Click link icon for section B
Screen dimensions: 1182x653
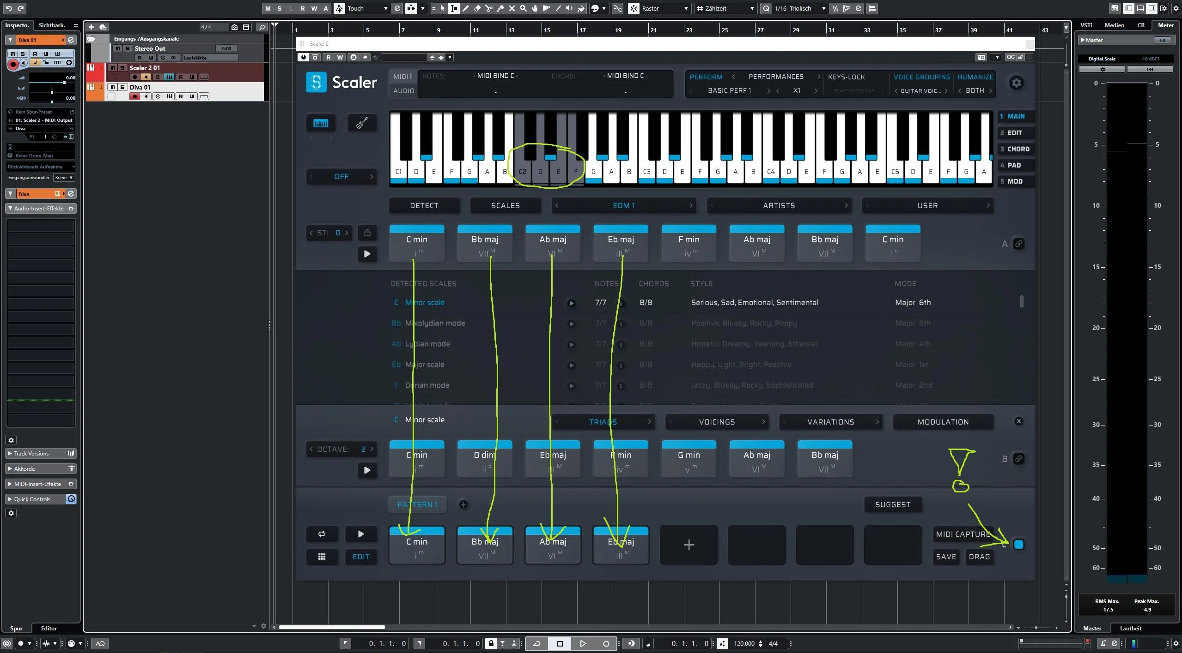pos(1018,459)
